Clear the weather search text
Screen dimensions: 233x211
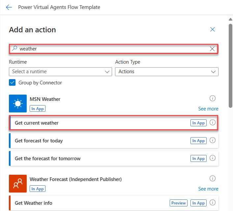tap(212, 49)
